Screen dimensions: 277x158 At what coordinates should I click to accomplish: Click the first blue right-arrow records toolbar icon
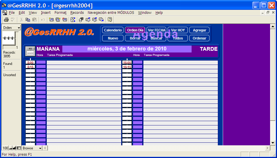pos(88,20)
